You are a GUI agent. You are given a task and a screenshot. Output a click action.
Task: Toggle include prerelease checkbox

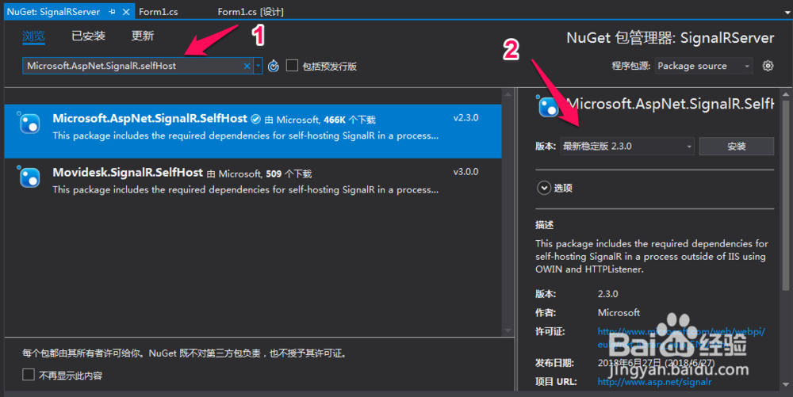(292, 66)
